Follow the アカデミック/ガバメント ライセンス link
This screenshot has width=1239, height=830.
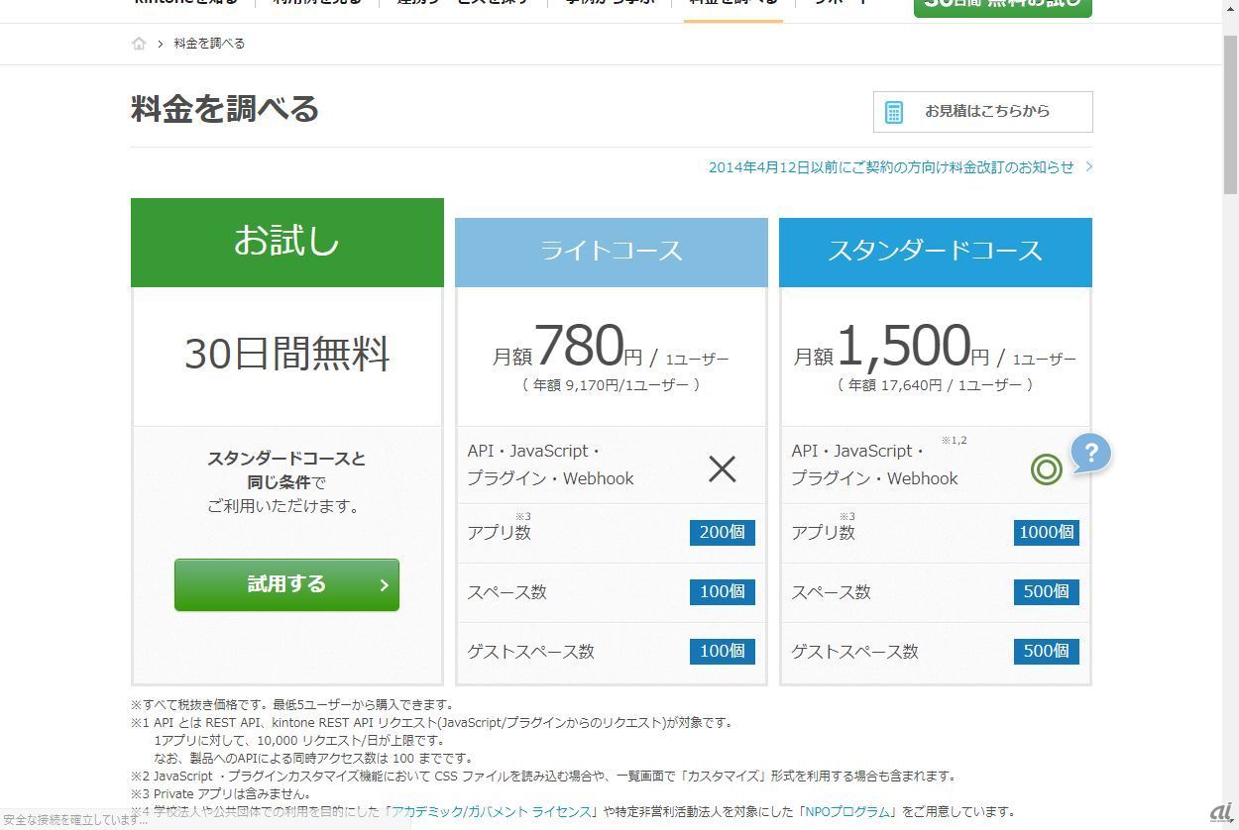tap(493, 811)
